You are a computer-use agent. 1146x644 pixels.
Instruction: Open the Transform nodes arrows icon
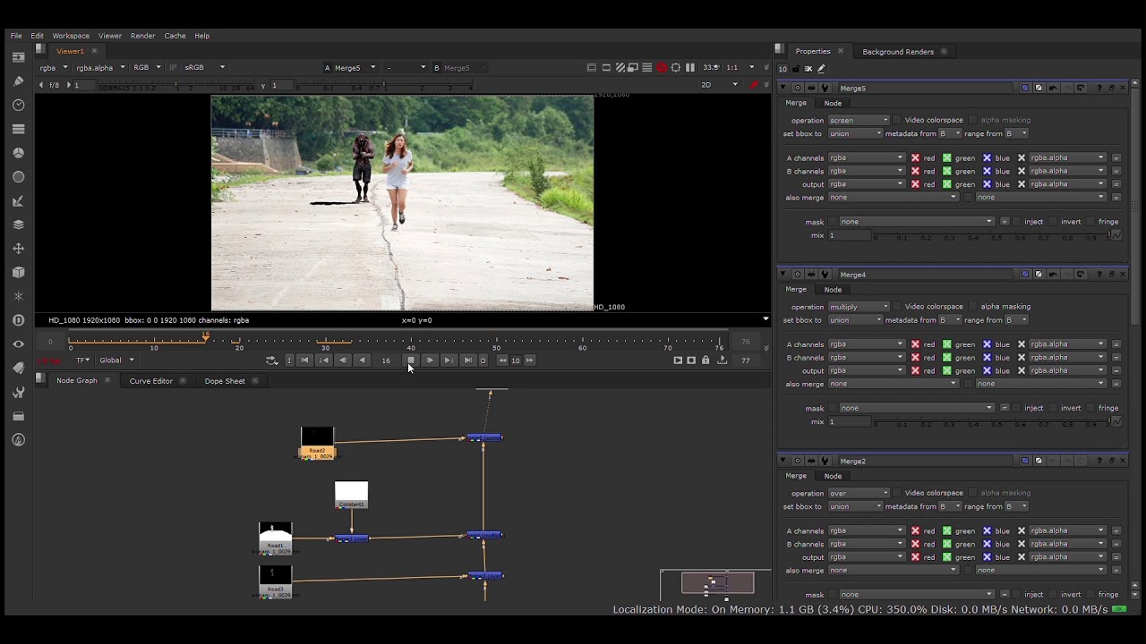[x=18, y=249]
